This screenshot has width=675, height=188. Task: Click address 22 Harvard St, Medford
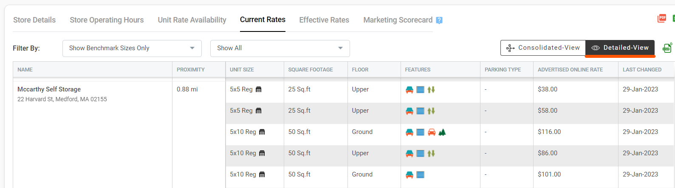point(62,99)
